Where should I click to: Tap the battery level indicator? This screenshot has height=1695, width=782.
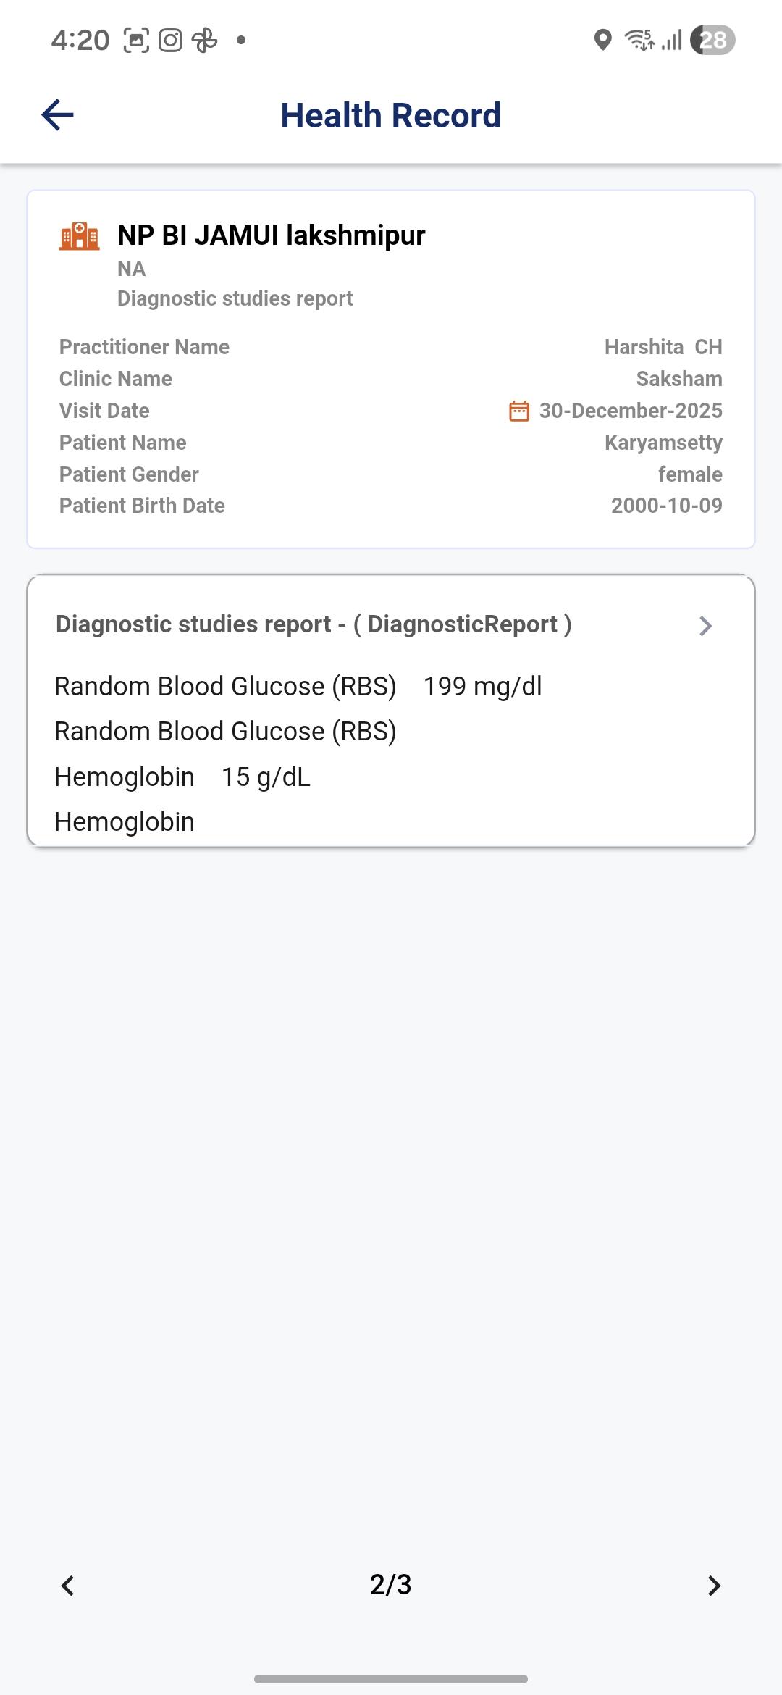pyautogui.click(x=712, y=40)
